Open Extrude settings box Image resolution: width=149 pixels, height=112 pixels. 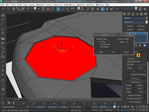point(134,85)
